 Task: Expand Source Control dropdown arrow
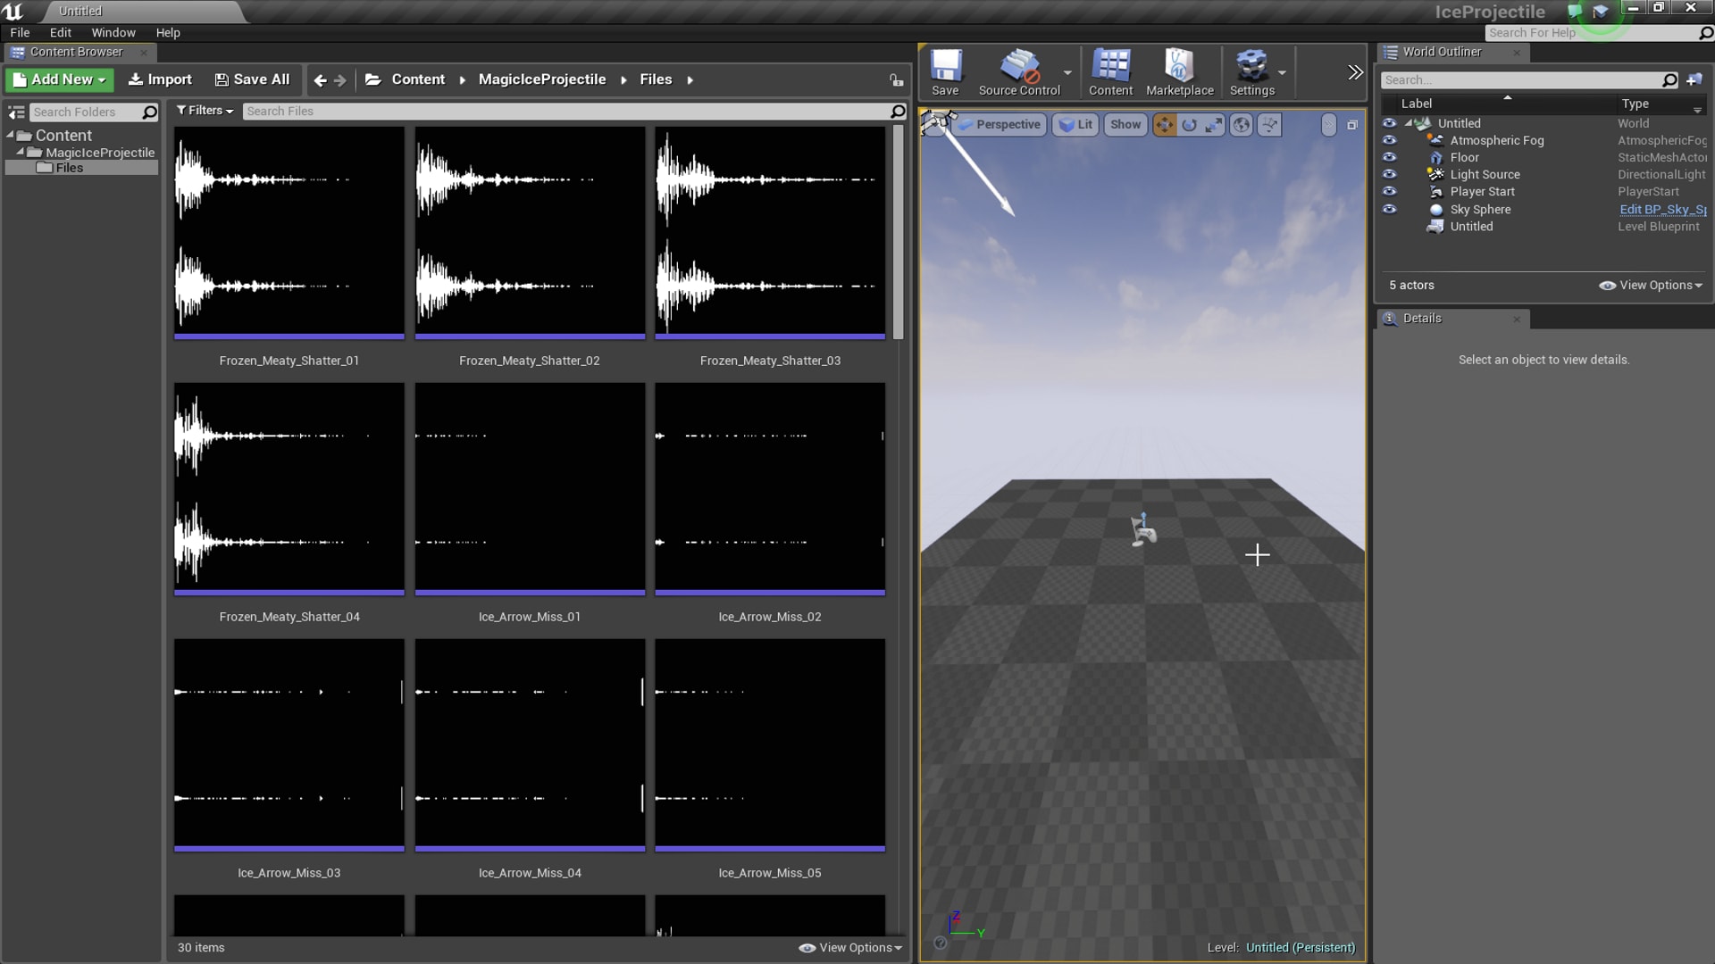point(1067,73)
